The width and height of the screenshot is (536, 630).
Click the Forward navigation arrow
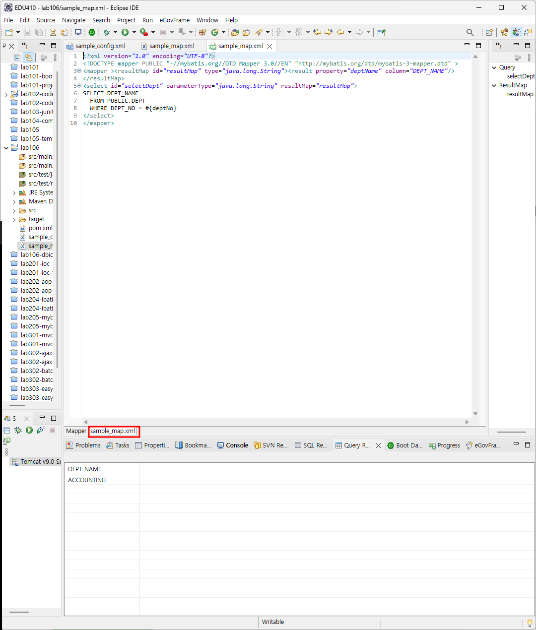359,32
